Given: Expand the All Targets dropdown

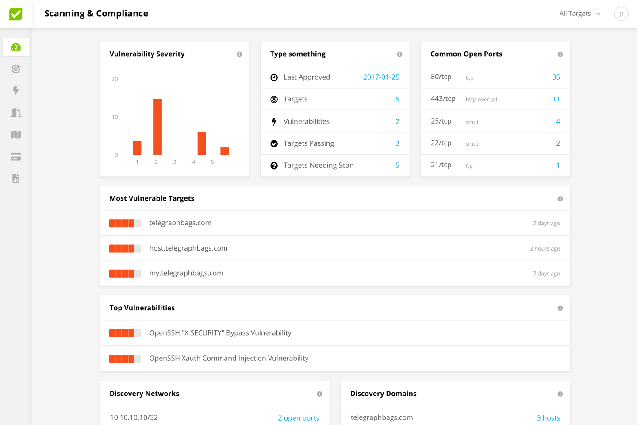Looking at the screenshot, I should point(579,14).
